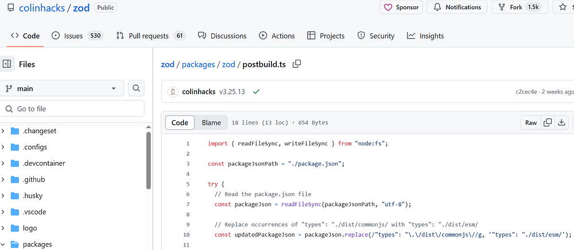The image size is (574, 250).
Task: Download the raw file icon
Action: point(561,122)
